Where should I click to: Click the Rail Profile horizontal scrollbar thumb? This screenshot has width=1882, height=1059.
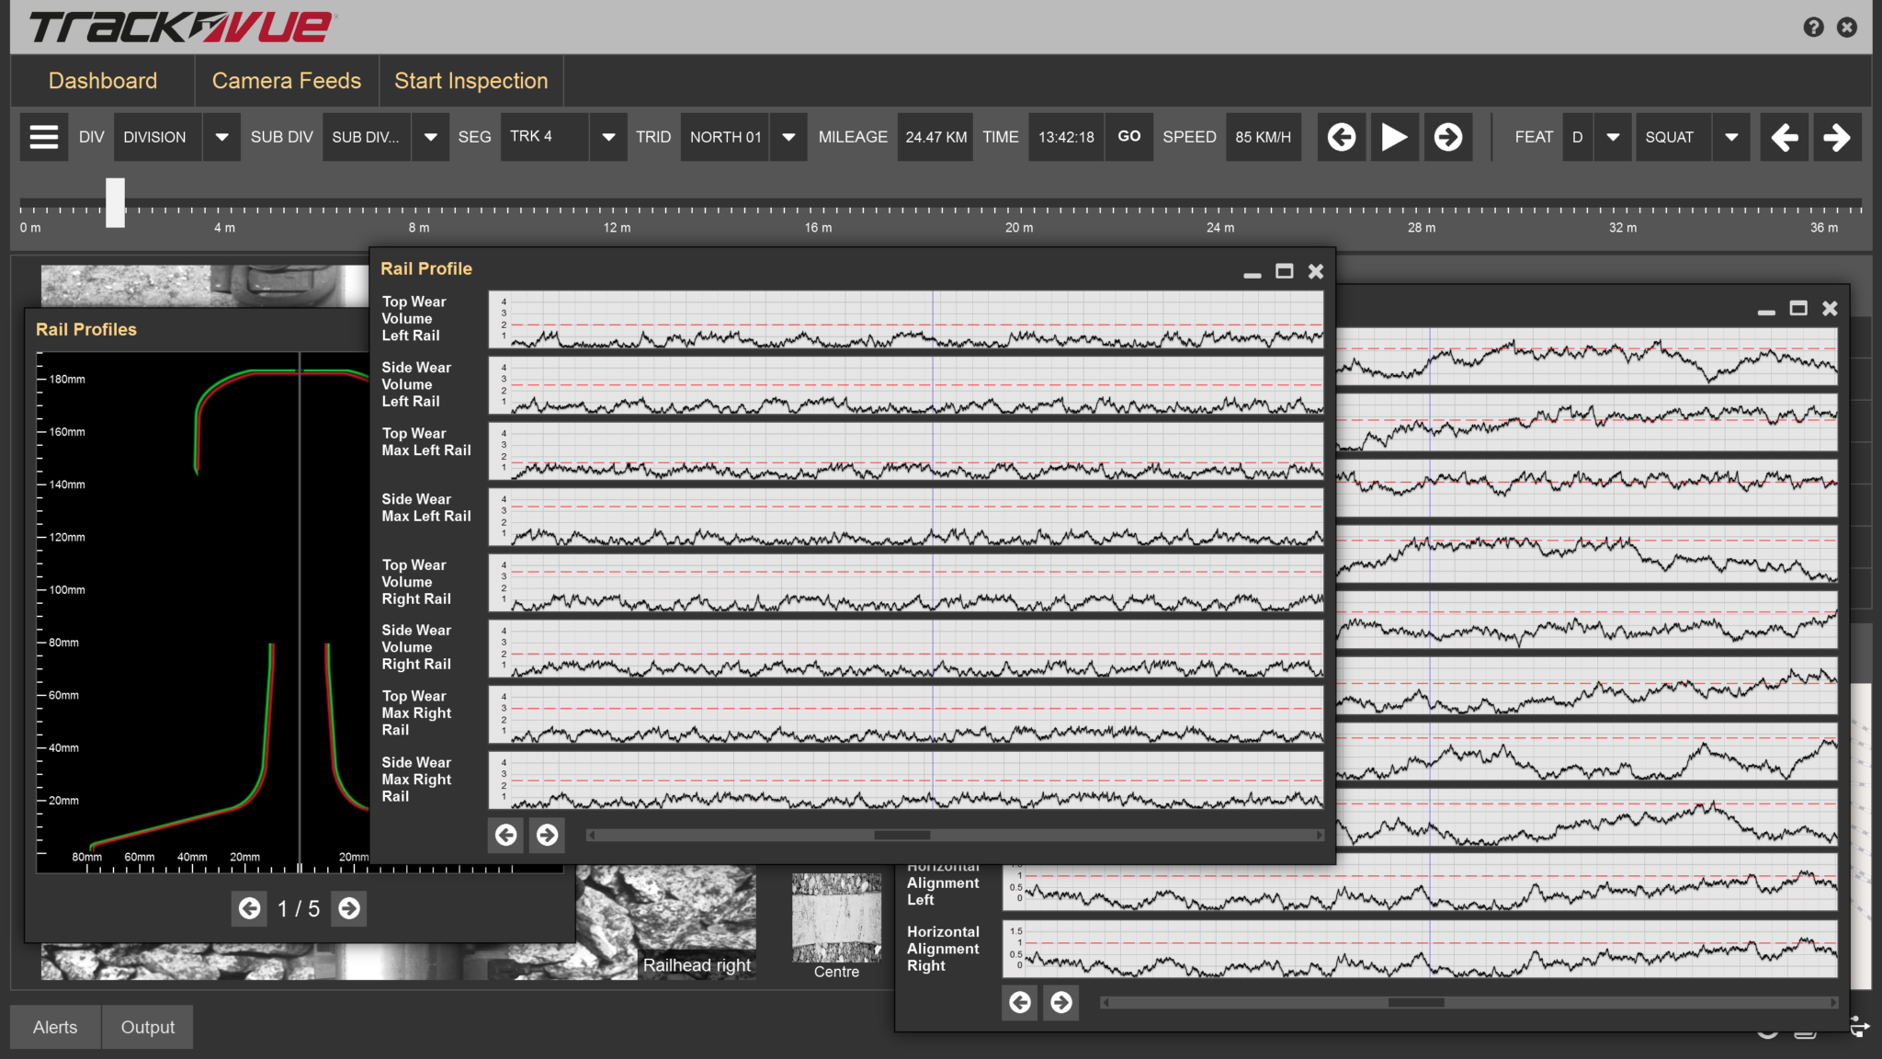tap(901, 836)
